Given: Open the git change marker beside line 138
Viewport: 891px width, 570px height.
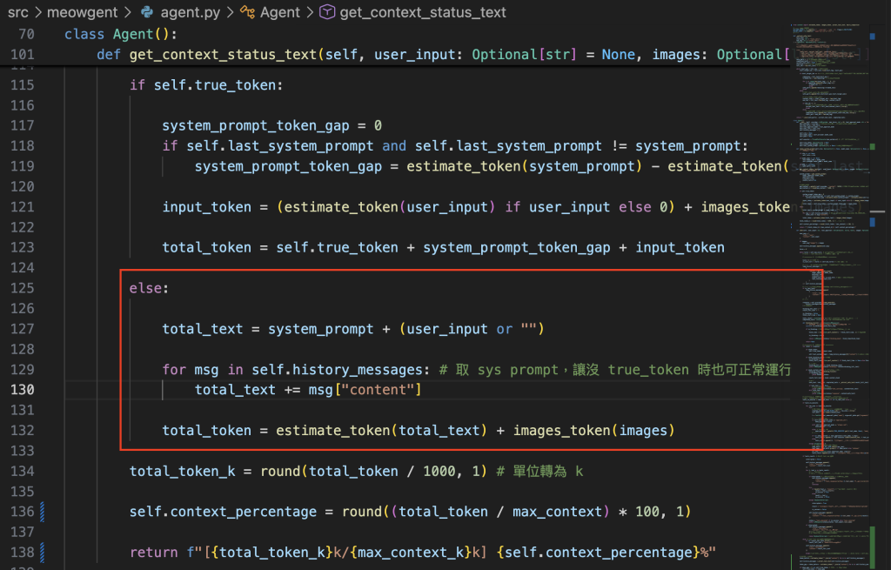Looking at the screenshot, I should [x=42, y=553].
